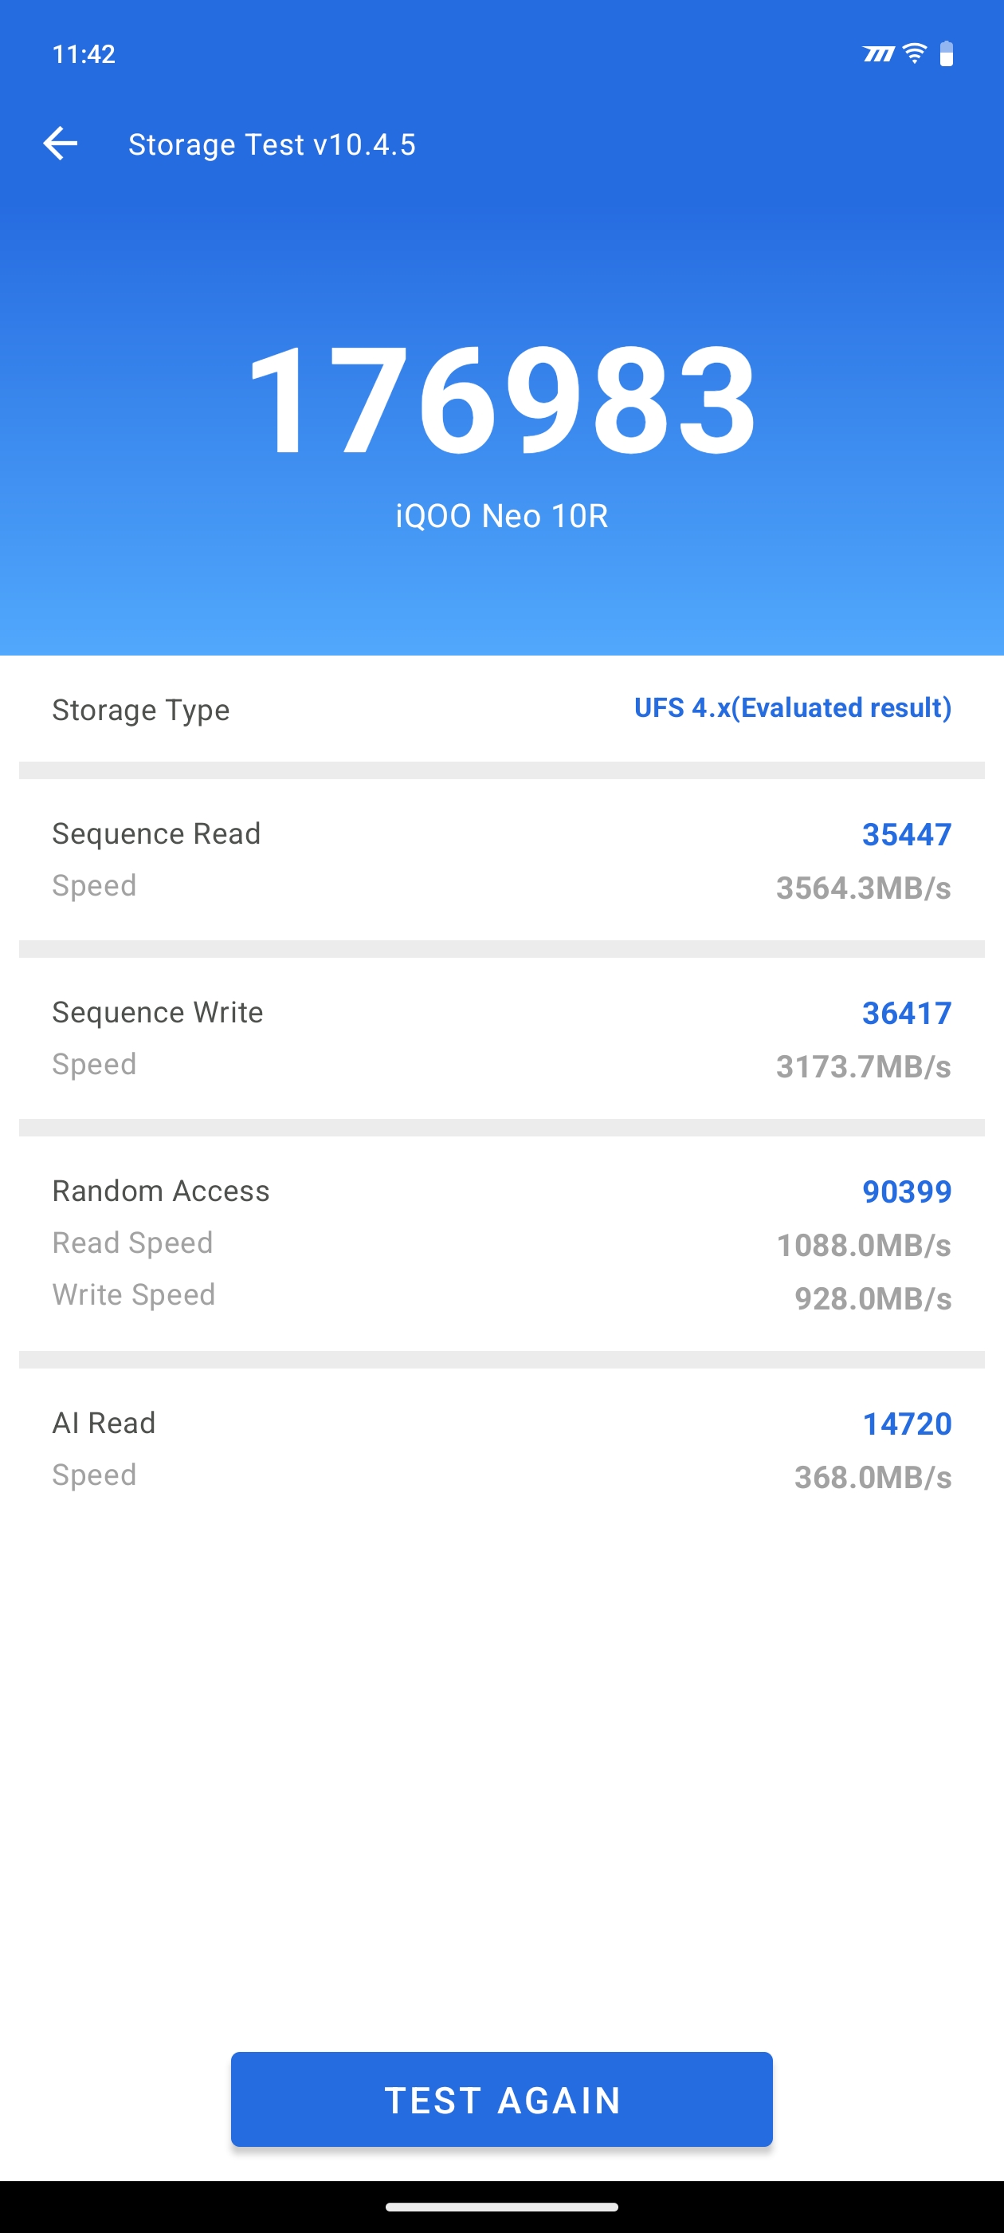
Task: Tap the Sequence Read score 35447
Action: (x=906, y=835)
